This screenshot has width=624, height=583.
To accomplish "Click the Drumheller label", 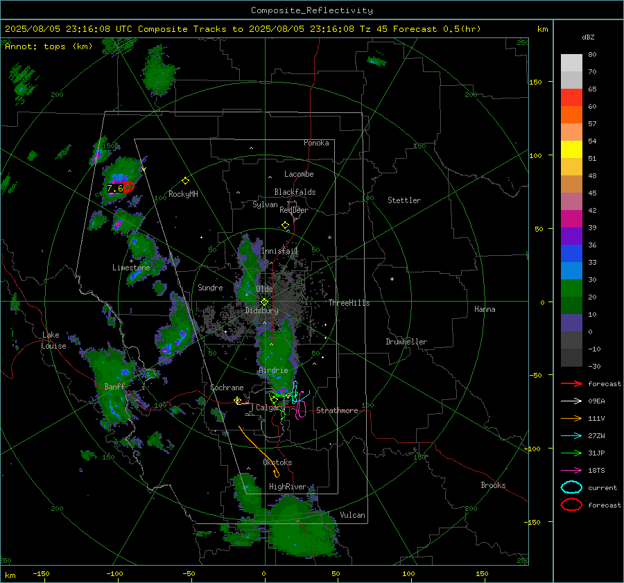I will click(406, 342).
